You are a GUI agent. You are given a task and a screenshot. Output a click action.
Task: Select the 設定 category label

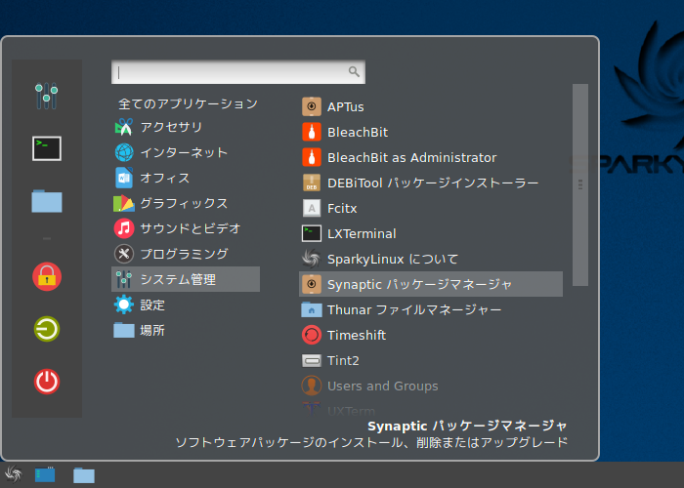(152, 305)
